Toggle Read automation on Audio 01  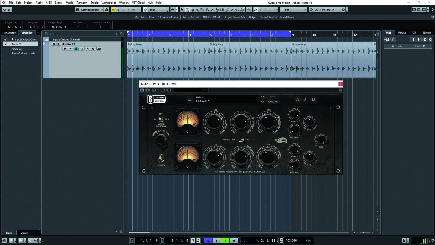[87, 49]
